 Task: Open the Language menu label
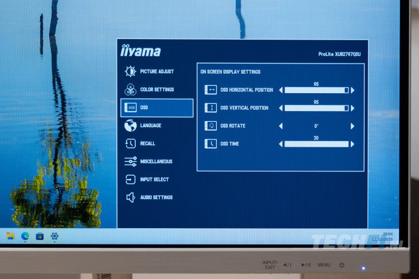pos(150,126)
